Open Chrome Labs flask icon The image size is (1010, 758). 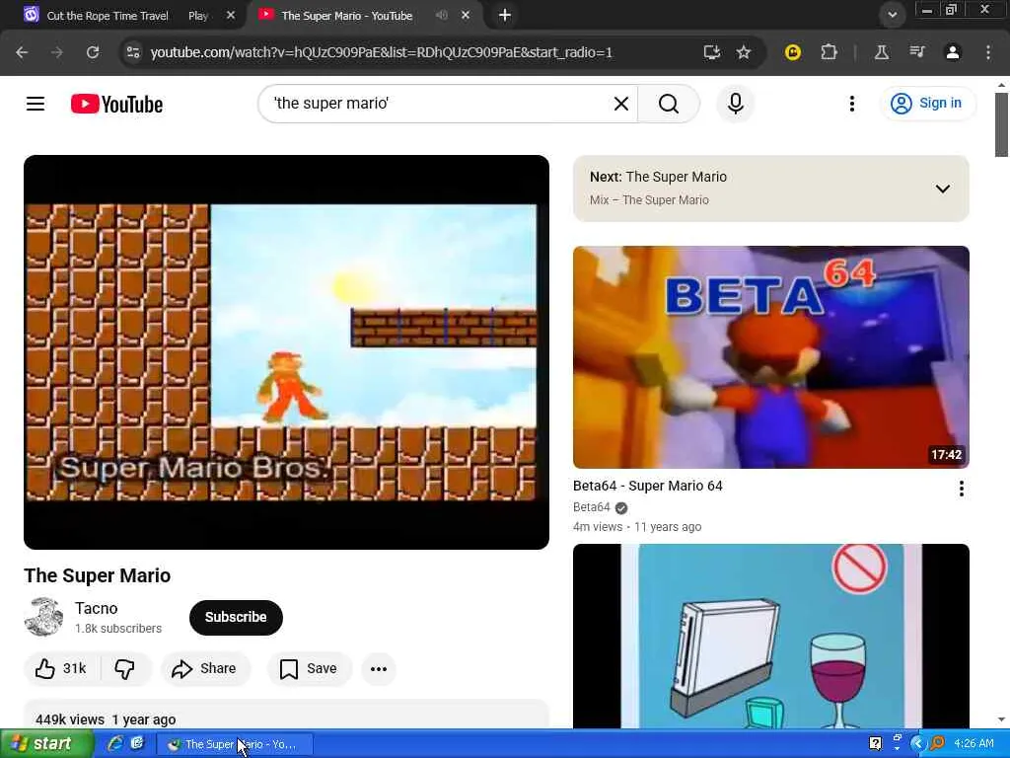click(882, 52)
